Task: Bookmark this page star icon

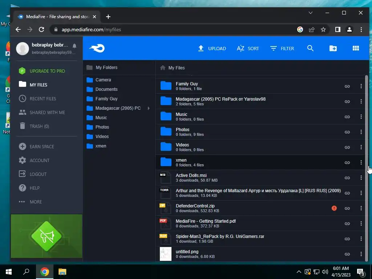Action: point(323,29)
